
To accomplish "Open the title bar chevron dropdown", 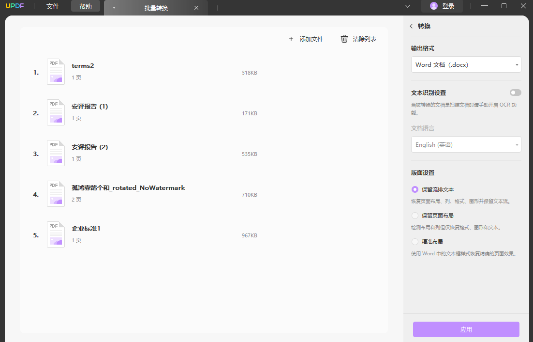I will click(x=408, y=6).
